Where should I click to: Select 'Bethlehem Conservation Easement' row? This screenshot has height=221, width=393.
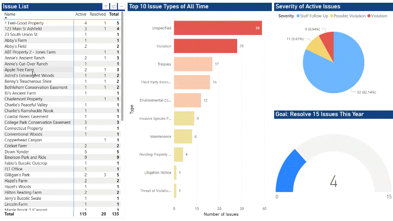pyautogui.click(x=62, y=87)
